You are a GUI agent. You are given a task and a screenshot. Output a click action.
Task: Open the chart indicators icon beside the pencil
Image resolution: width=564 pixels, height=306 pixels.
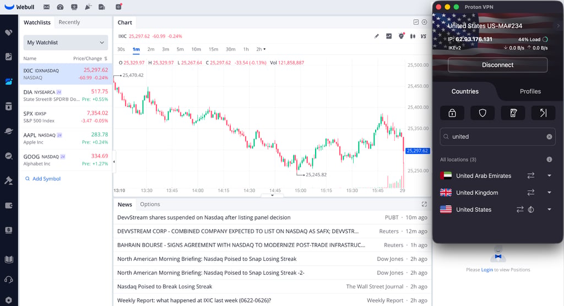pos(389,36)
